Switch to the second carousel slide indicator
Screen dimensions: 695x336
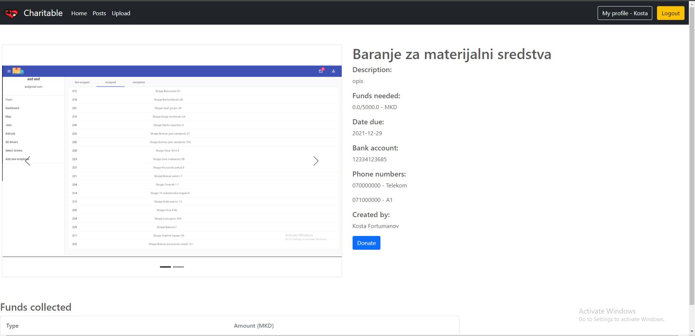pos(178,267)
